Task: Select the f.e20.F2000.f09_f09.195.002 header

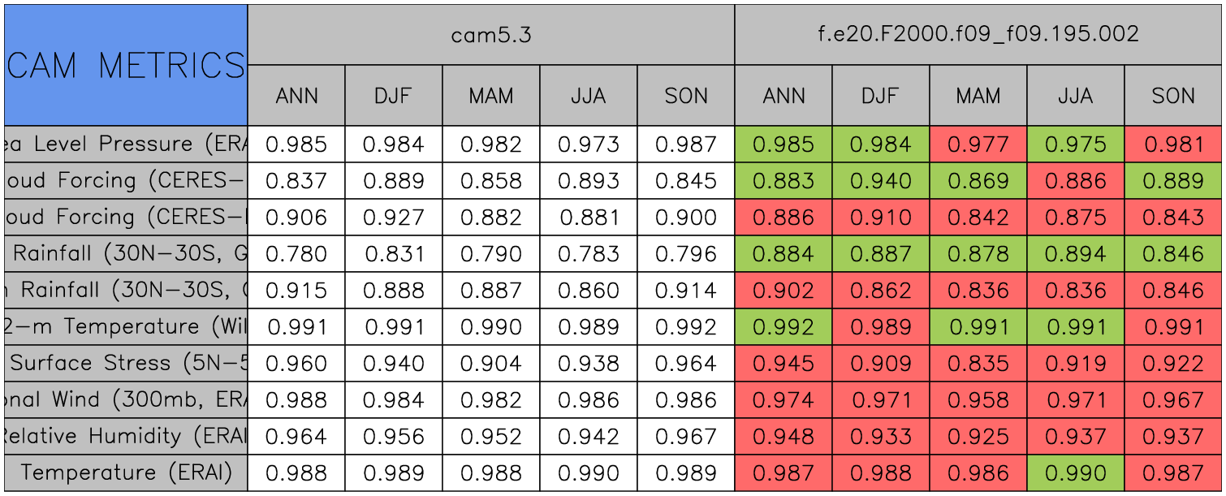Action: [x=978, y=35]
